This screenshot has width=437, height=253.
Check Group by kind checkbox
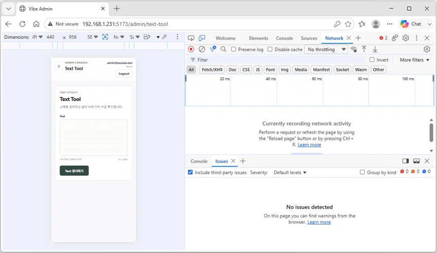pyautogui.click(x=362, y=172)
